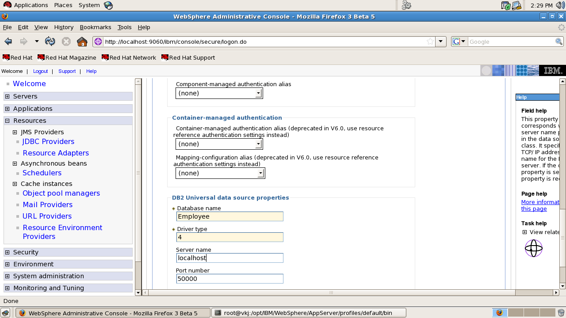Click the Show Desktop icon in taskbar
The height and width of the screenshot is (318, 566).
pos(5,313)
